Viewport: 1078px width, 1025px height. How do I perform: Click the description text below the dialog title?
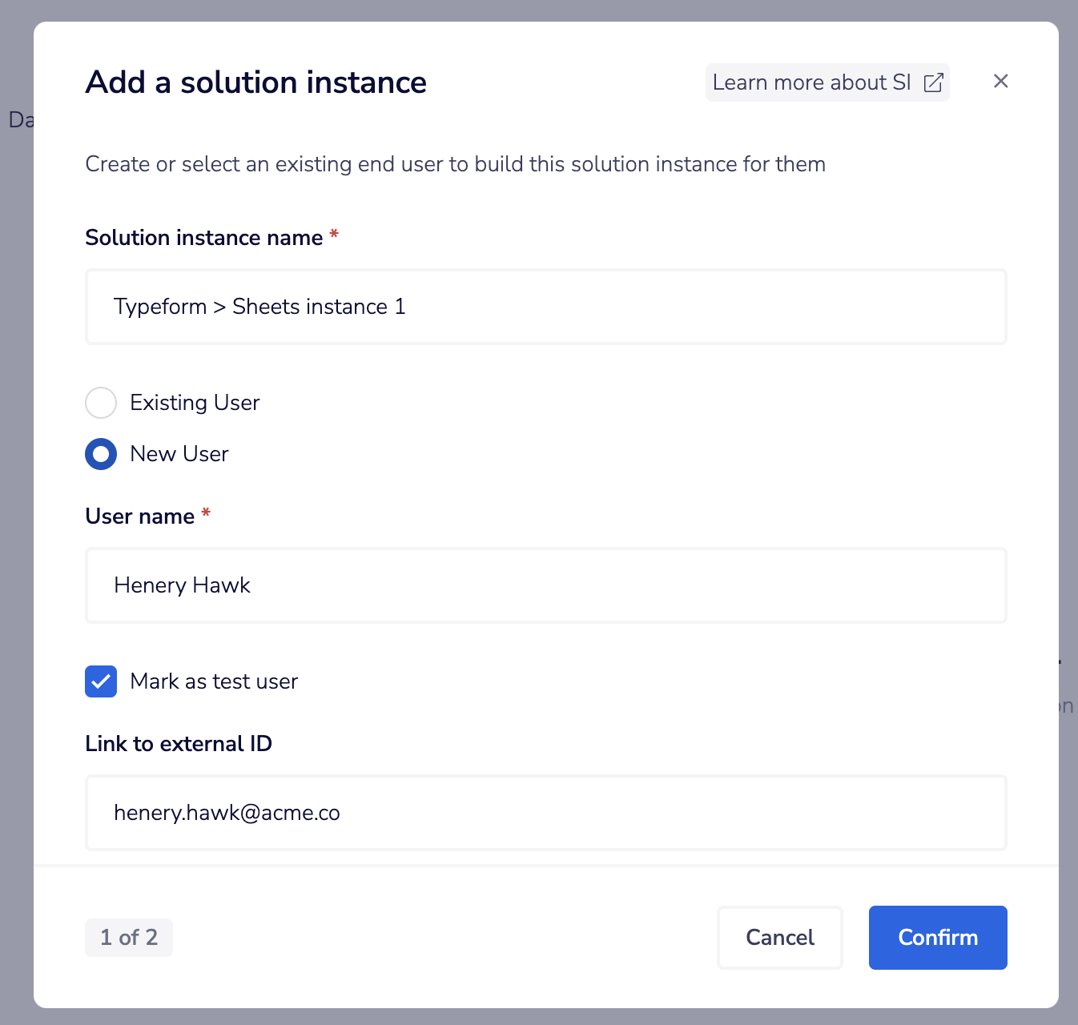[455, 164]
